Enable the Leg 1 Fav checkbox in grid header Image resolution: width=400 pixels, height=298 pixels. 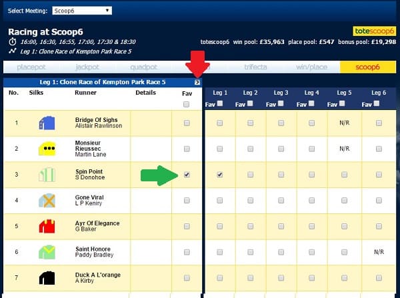point(219,103)
